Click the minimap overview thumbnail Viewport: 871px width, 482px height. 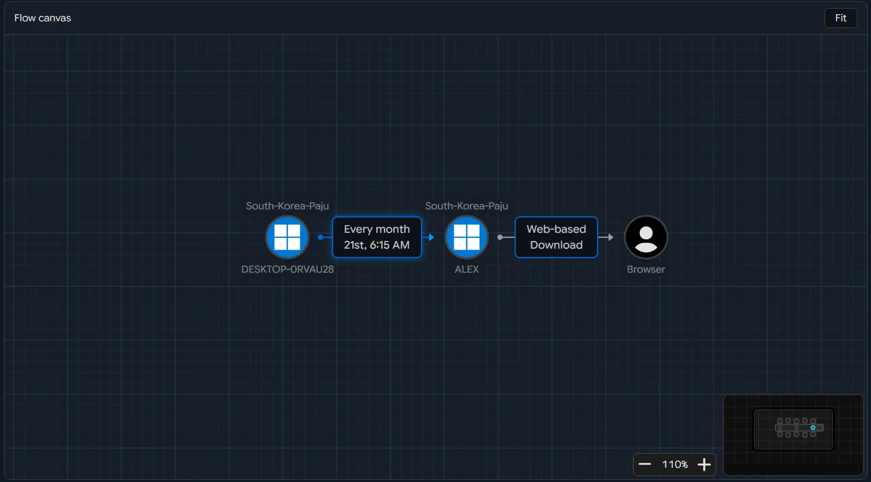(x=793, y=435)
